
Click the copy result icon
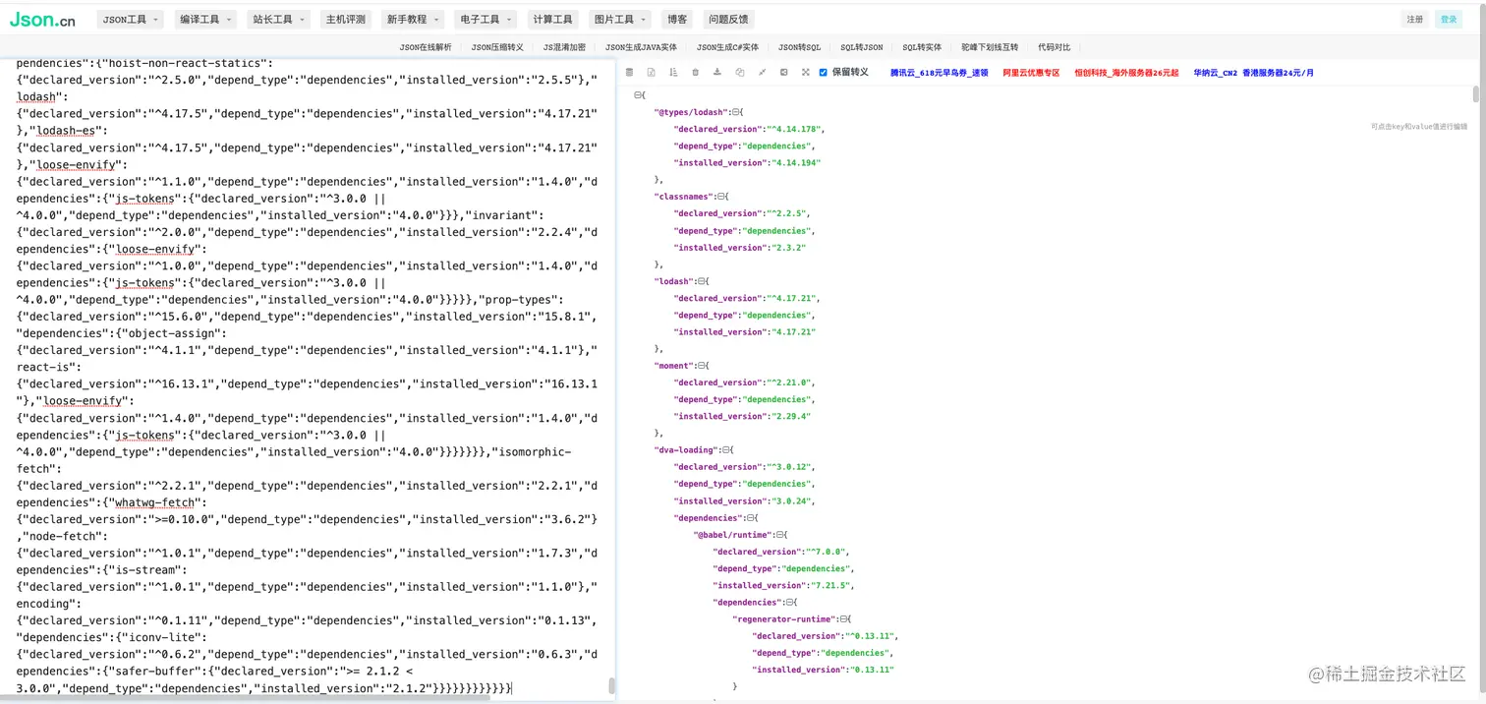(x=740, y=72)
